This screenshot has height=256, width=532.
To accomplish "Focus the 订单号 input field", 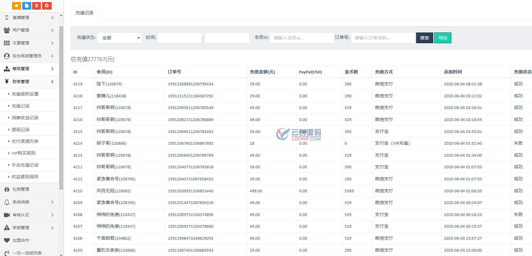I will click(x=383, y=38).
